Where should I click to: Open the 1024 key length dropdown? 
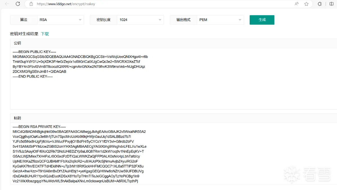tap(140, 20)
